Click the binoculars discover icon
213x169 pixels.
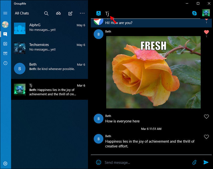pyautogui.click(x=58, y=13)
